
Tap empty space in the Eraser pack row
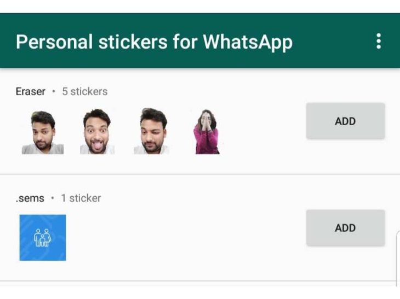[x=263, y=131]
